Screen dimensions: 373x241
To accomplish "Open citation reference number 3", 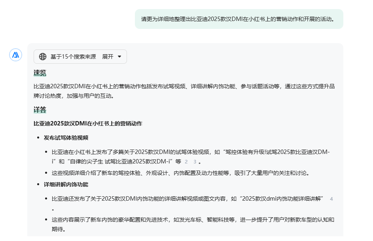I will (195, 162).
